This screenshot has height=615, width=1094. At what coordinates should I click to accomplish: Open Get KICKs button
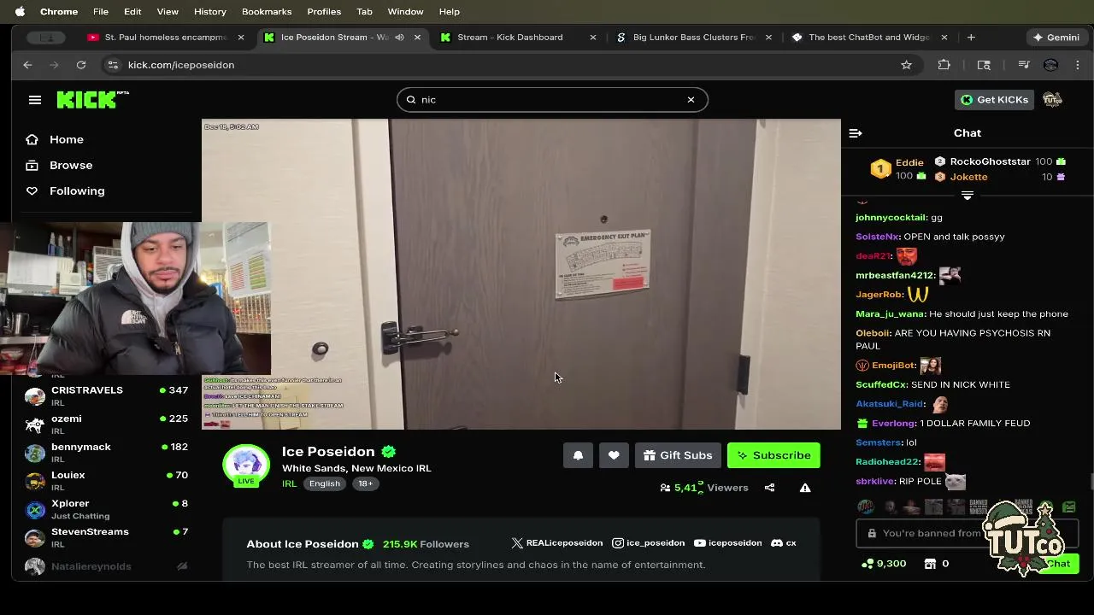pos(994,100)
